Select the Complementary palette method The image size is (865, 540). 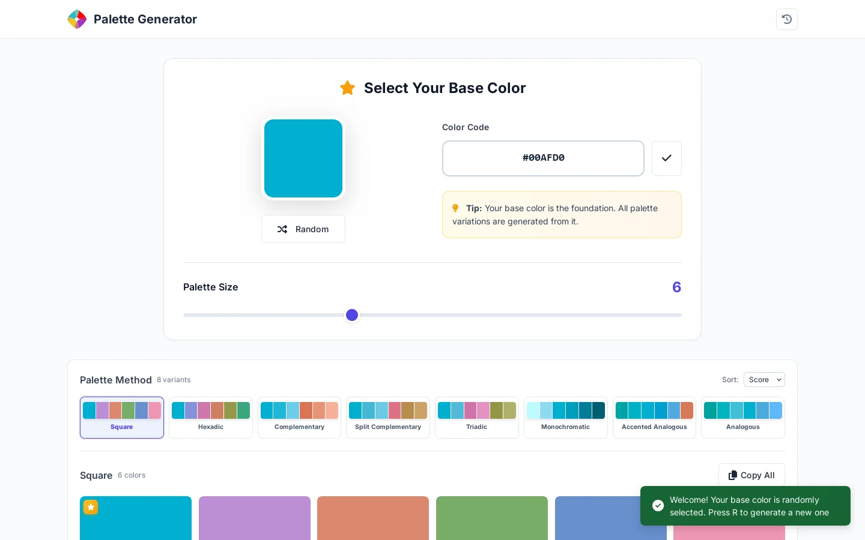(x=299, y=418)
